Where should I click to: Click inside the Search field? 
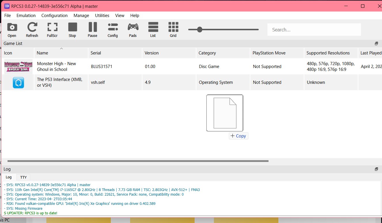pyautogui.click(x=314, y=29)
